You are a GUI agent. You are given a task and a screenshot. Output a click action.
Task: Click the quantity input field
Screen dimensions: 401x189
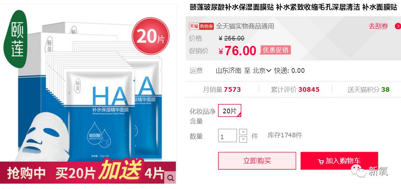click(x=227, y=136)
